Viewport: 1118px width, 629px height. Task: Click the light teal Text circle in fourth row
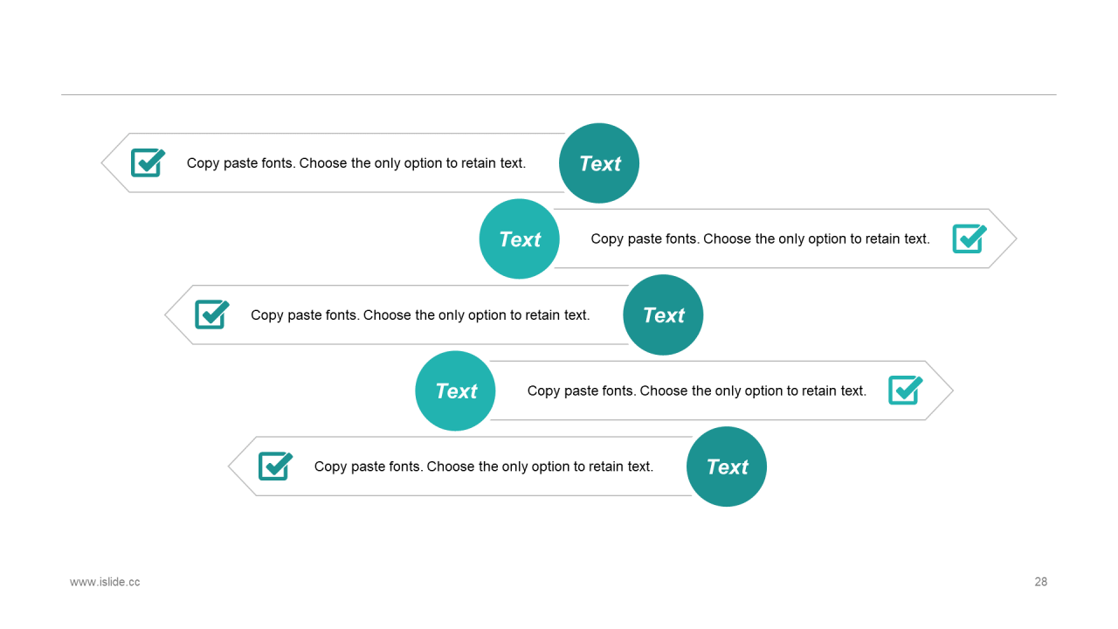click(x=455, y=391)
